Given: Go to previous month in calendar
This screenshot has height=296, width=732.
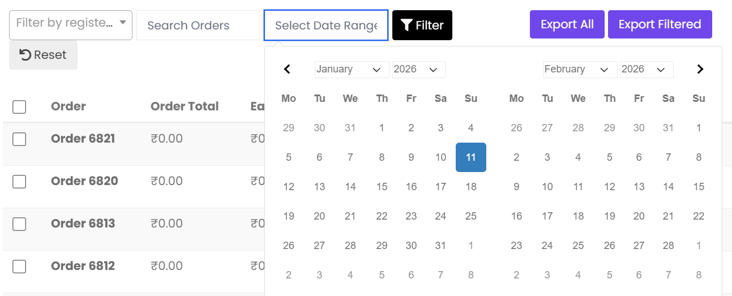Looking at the screenshot, I should 287,69.
